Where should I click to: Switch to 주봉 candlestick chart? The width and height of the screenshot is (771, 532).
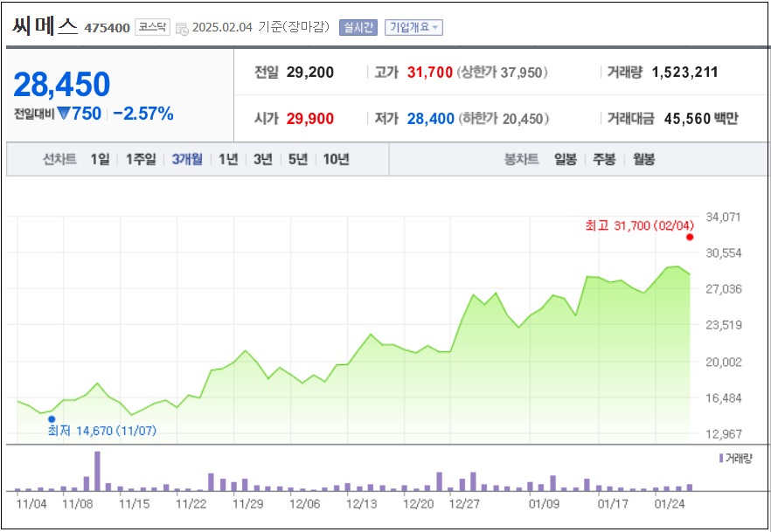[604, 159]
